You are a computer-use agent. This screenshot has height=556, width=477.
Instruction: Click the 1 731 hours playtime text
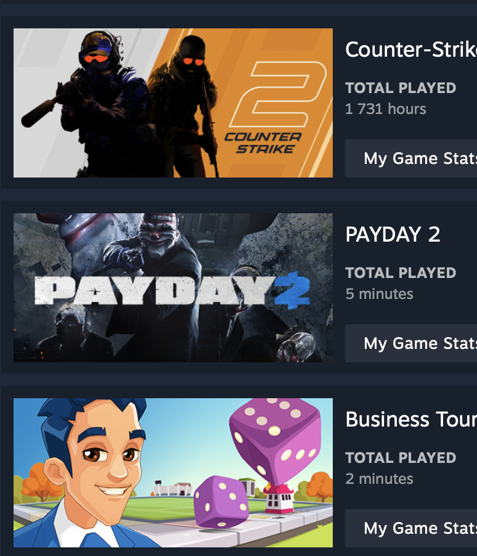tap(386, 109)
